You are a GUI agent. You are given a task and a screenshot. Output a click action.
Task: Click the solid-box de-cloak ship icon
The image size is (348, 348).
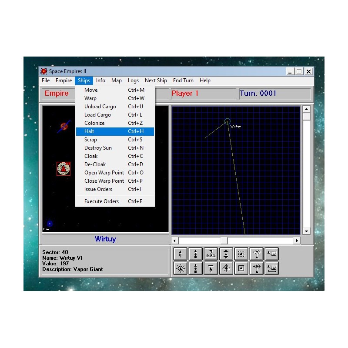[241, 268]
